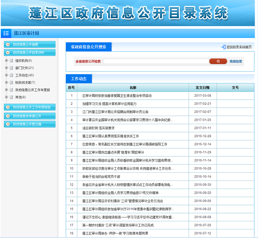Expand the 其他(8) tree node

6,97
